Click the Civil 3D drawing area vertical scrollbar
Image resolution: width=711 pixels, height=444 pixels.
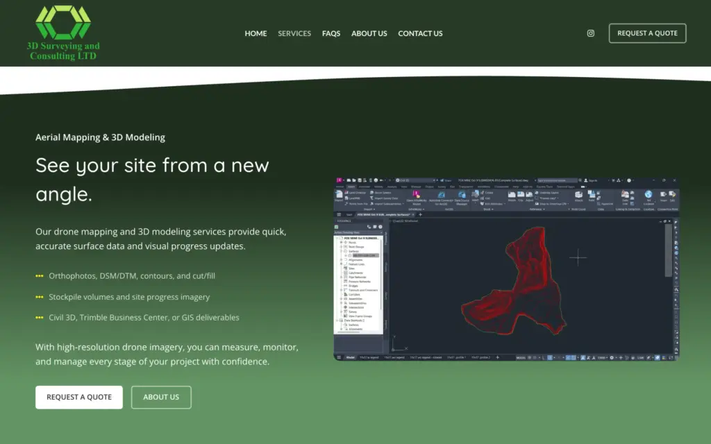coord(668,250)
